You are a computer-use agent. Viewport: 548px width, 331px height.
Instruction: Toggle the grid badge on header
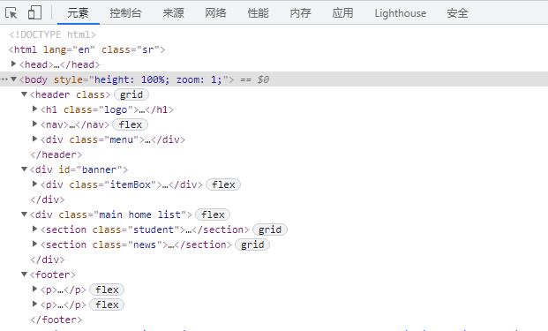click(131, 94)
